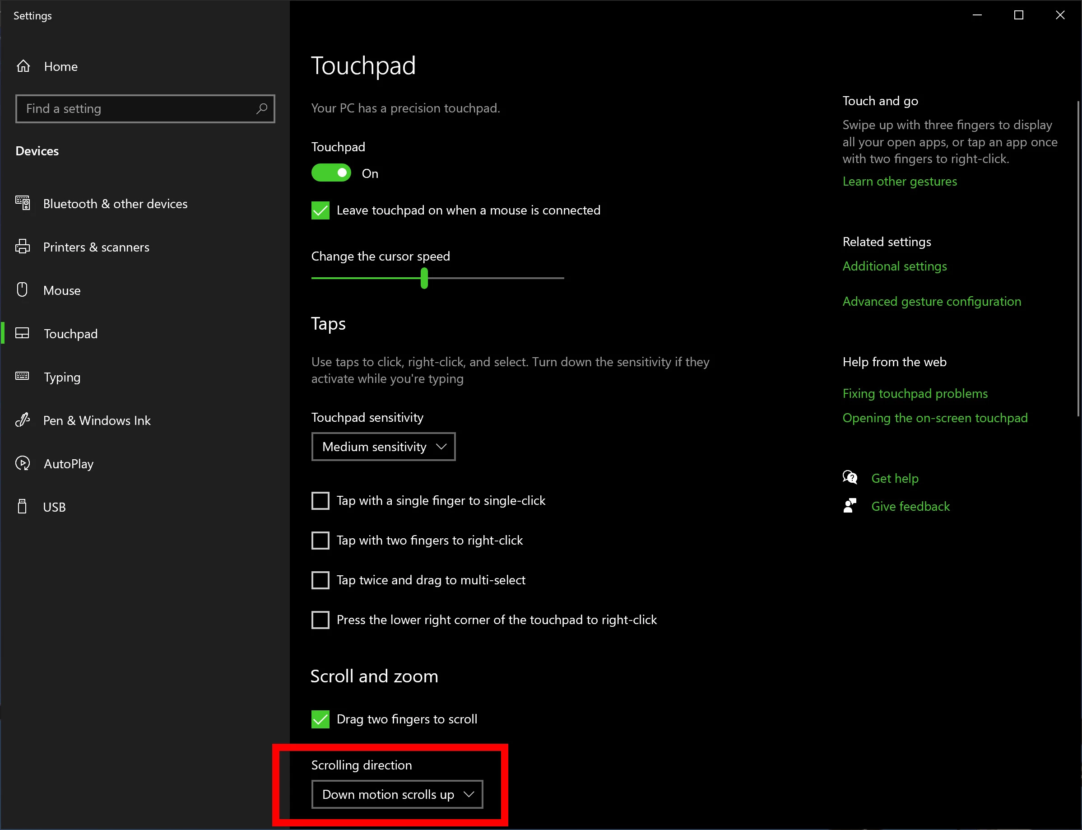The image size is (1082, 830).
Task: Click the AutoPlay icon
Action: click(23, 463)
